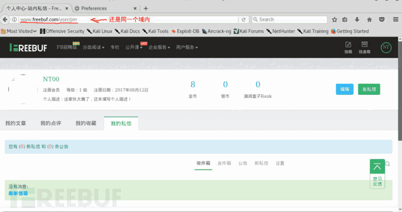Open the NT user avatar menu

[386, 47]
